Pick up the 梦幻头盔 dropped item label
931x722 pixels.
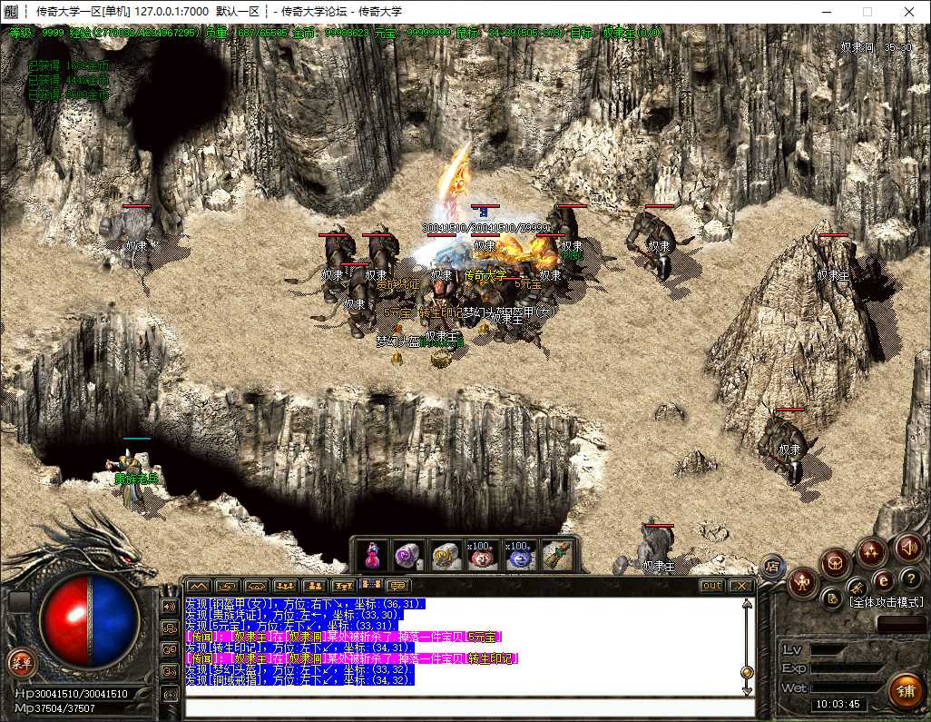click(397, 341)
